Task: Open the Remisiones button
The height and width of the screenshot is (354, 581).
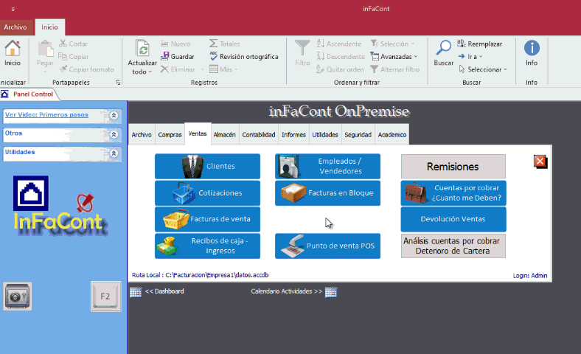Action: point(453,167)
